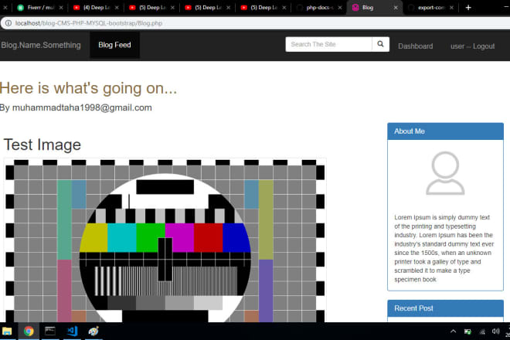Go to Blog Feed nav item

(115, 46)
